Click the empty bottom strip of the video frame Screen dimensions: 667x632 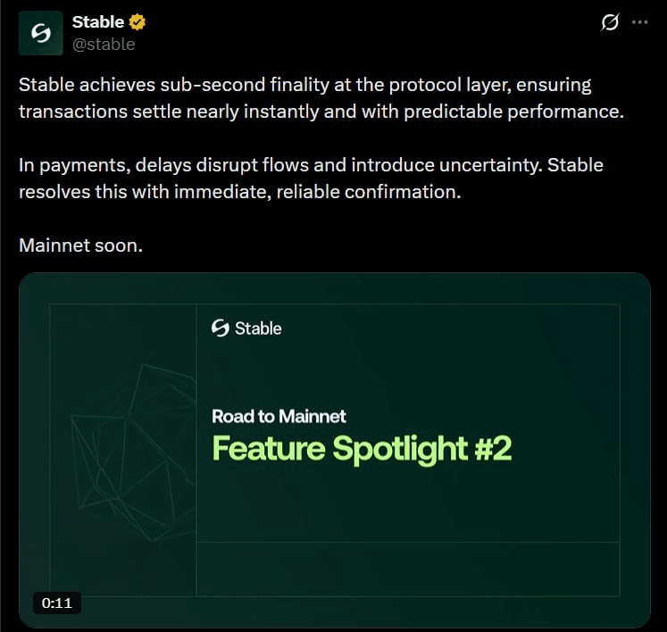pyautogui.click(x=407, y=569)
